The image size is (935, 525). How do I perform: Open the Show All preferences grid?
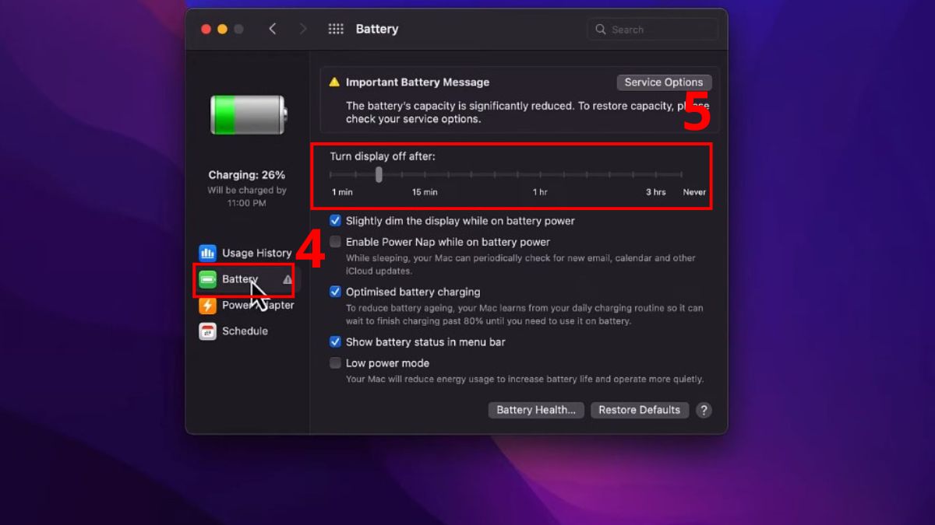[x=336, y=28]
